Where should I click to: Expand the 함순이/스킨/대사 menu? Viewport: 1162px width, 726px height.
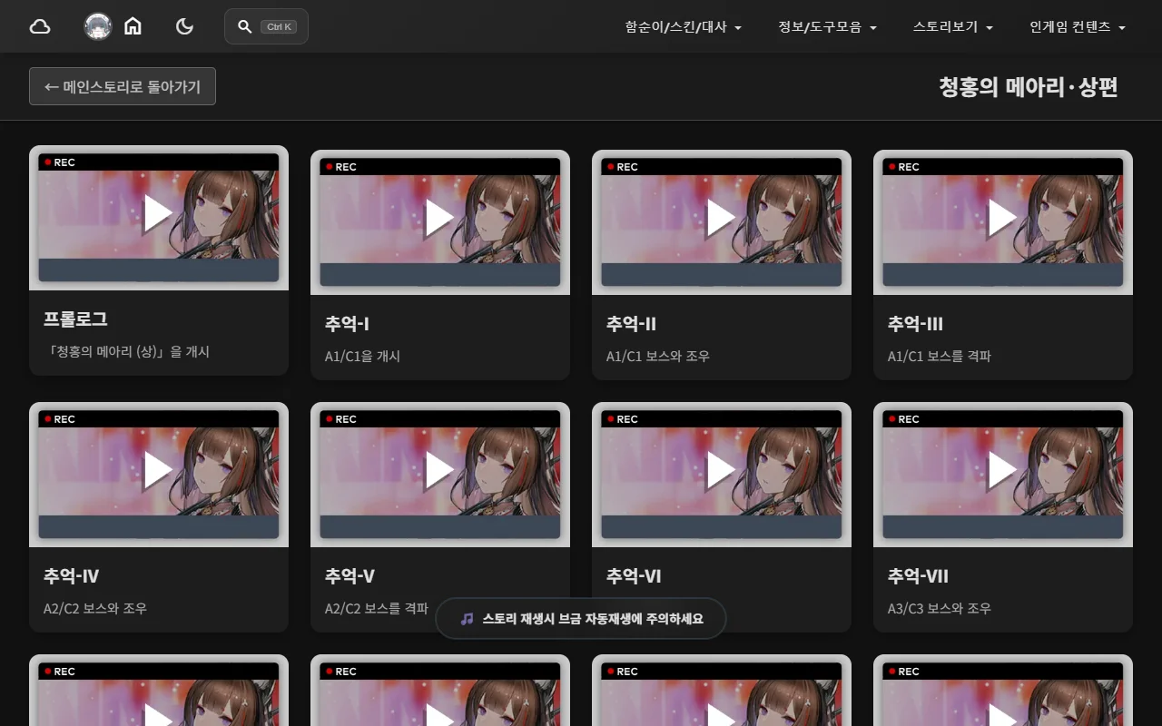pos(684,27)
